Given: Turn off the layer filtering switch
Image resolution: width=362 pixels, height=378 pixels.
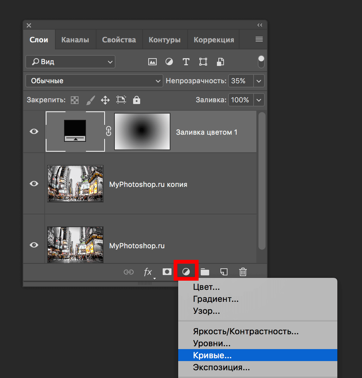Looking at the screenshot, I should tap(261, 62).
